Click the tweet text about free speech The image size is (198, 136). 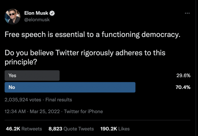tap(93, 34)
